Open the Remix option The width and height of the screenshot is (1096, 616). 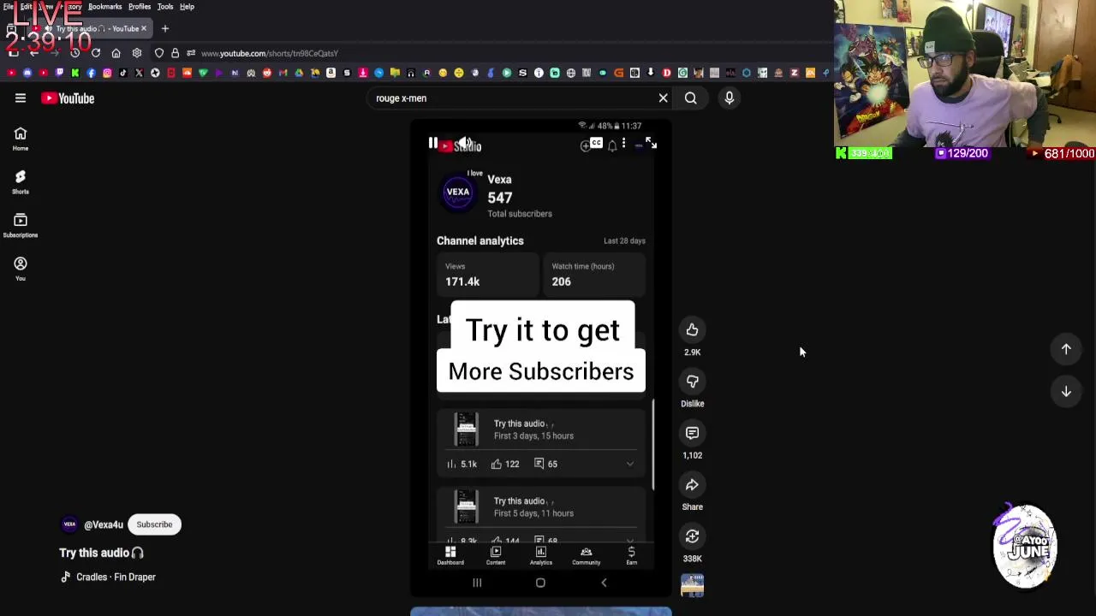(692, 536)
